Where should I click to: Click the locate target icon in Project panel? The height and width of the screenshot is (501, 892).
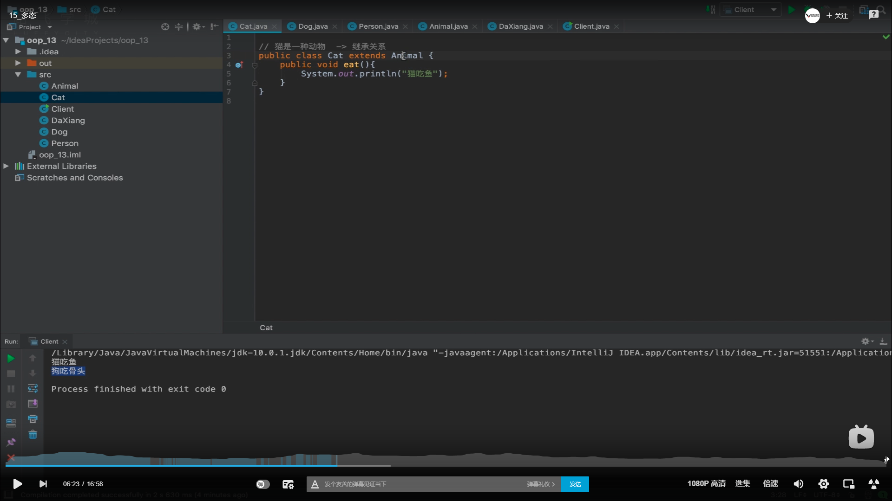[x=165, y=27]
